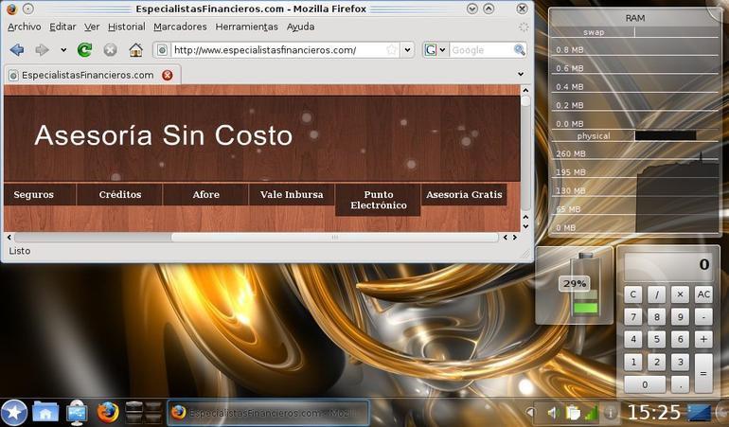Open the desktop computer icon in panel

click(x=77, y=412)
